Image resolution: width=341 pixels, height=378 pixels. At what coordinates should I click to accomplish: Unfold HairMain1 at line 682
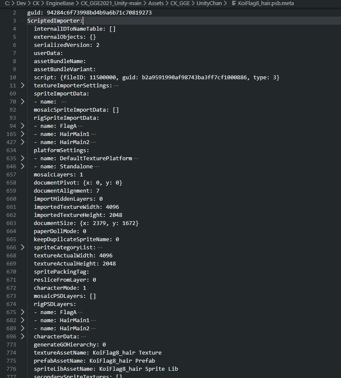click(23, 320)
